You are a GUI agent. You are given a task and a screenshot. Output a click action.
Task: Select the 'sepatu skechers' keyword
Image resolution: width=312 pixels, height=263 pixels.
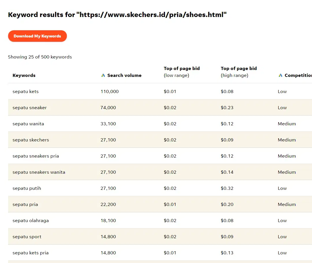pyautogui.click(x=31, y=140)
